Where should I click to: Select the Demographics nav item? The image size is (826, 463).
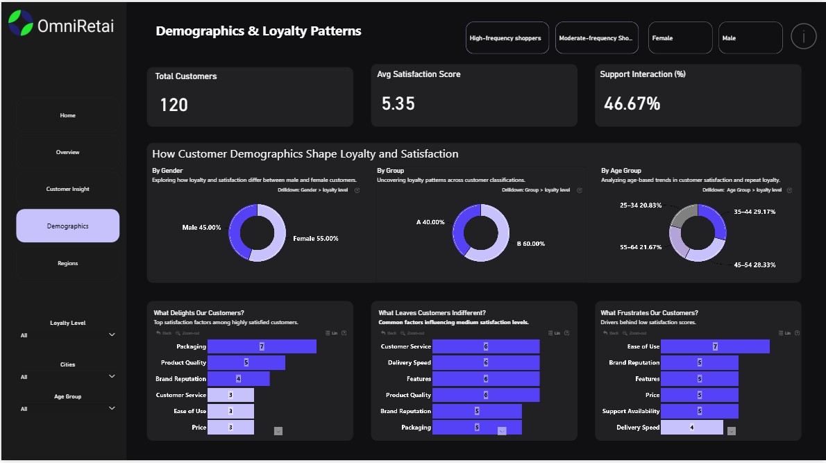point(67,226)
